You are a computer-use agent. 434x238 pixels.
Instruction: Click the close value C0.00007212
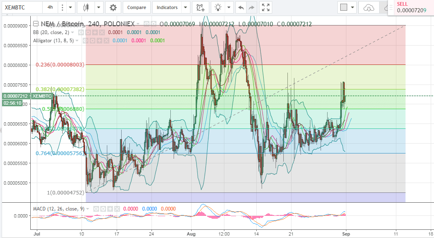[x=294, y=24]
